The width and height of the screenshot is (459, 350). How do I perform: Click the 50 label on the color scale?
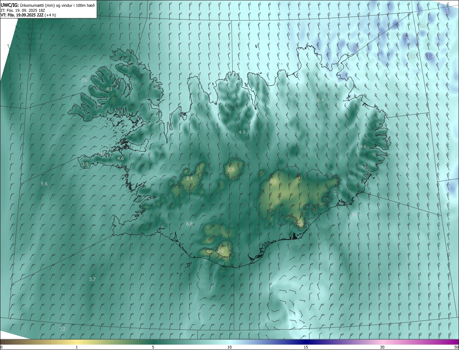[x=456, y=347]
